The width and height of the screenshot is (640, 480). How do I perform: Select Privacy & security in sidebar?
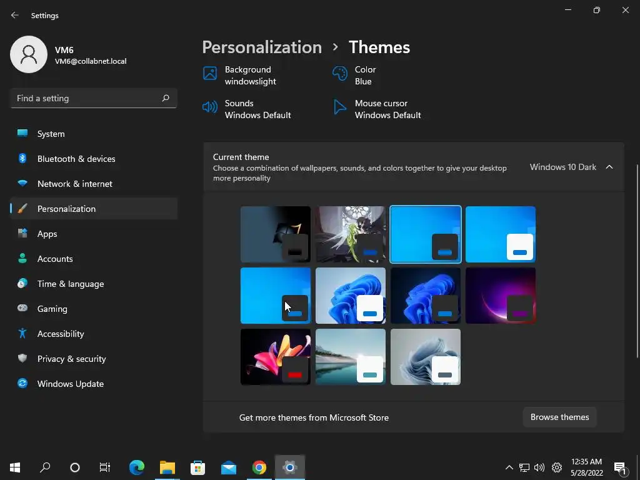click(94, 359)
